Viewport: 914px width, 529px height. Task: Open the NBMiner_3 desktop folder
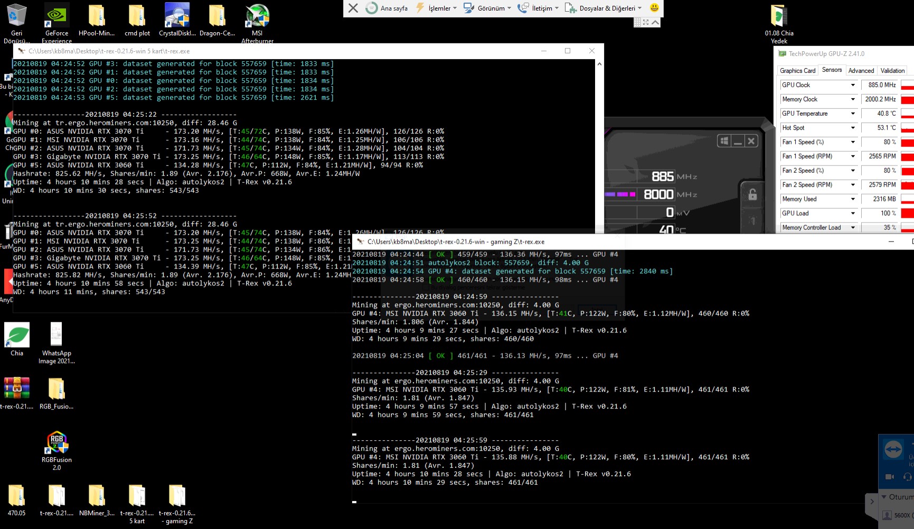pyautogui.click(x=97, y=500)
